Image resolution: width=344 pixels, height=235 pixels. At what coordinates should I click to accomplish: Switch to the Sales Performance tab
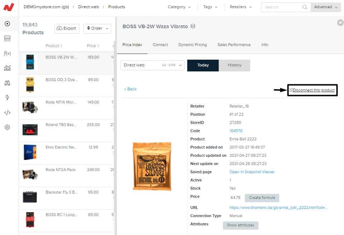tap(234, 45)
